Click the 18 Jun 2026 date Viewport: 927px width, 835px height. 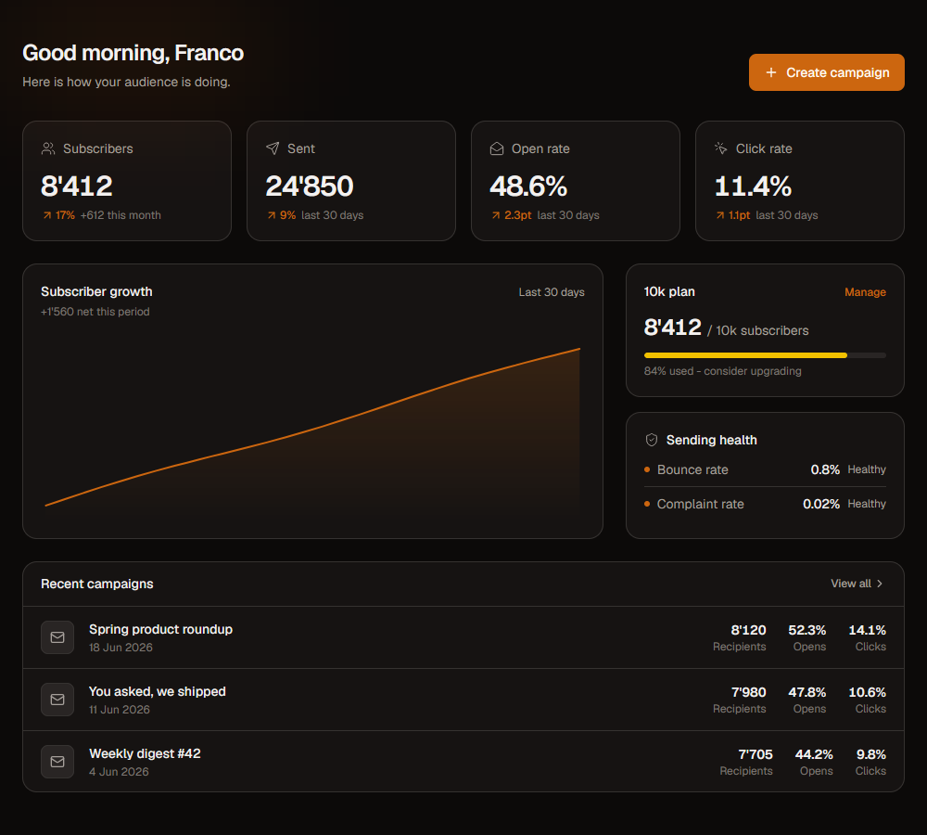tap(121, 648)
